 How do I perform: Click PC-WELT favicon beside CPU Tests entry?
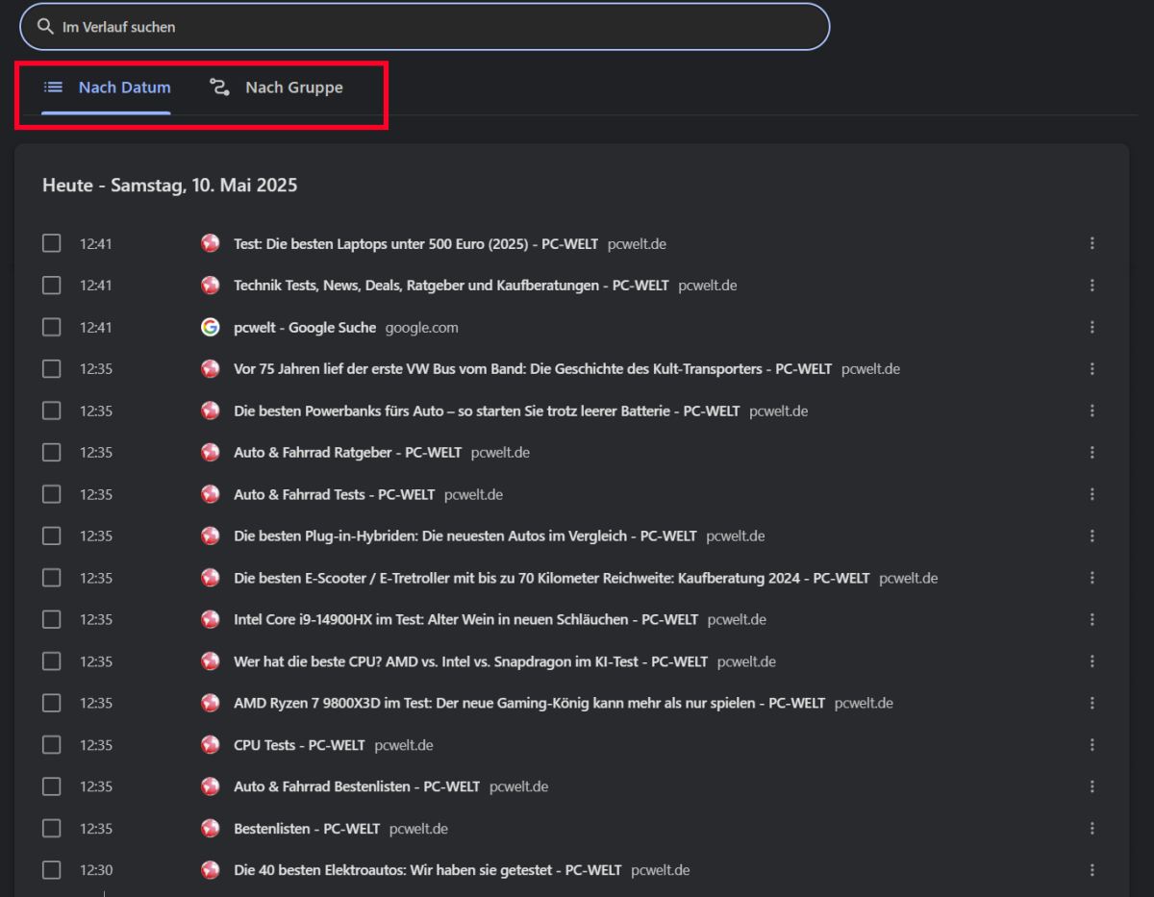[x=210, y=745]
